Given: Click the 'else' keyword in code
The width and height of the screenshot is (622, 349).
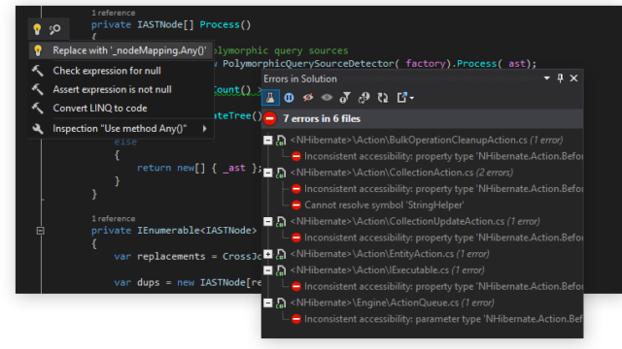Looking at the screenshot, I should [125, 143].
